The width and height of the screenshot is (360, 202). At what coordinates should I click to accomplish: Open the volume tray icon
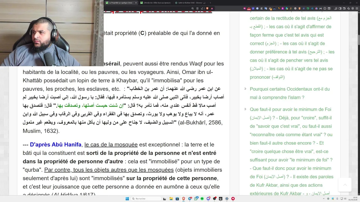point(345,199)
